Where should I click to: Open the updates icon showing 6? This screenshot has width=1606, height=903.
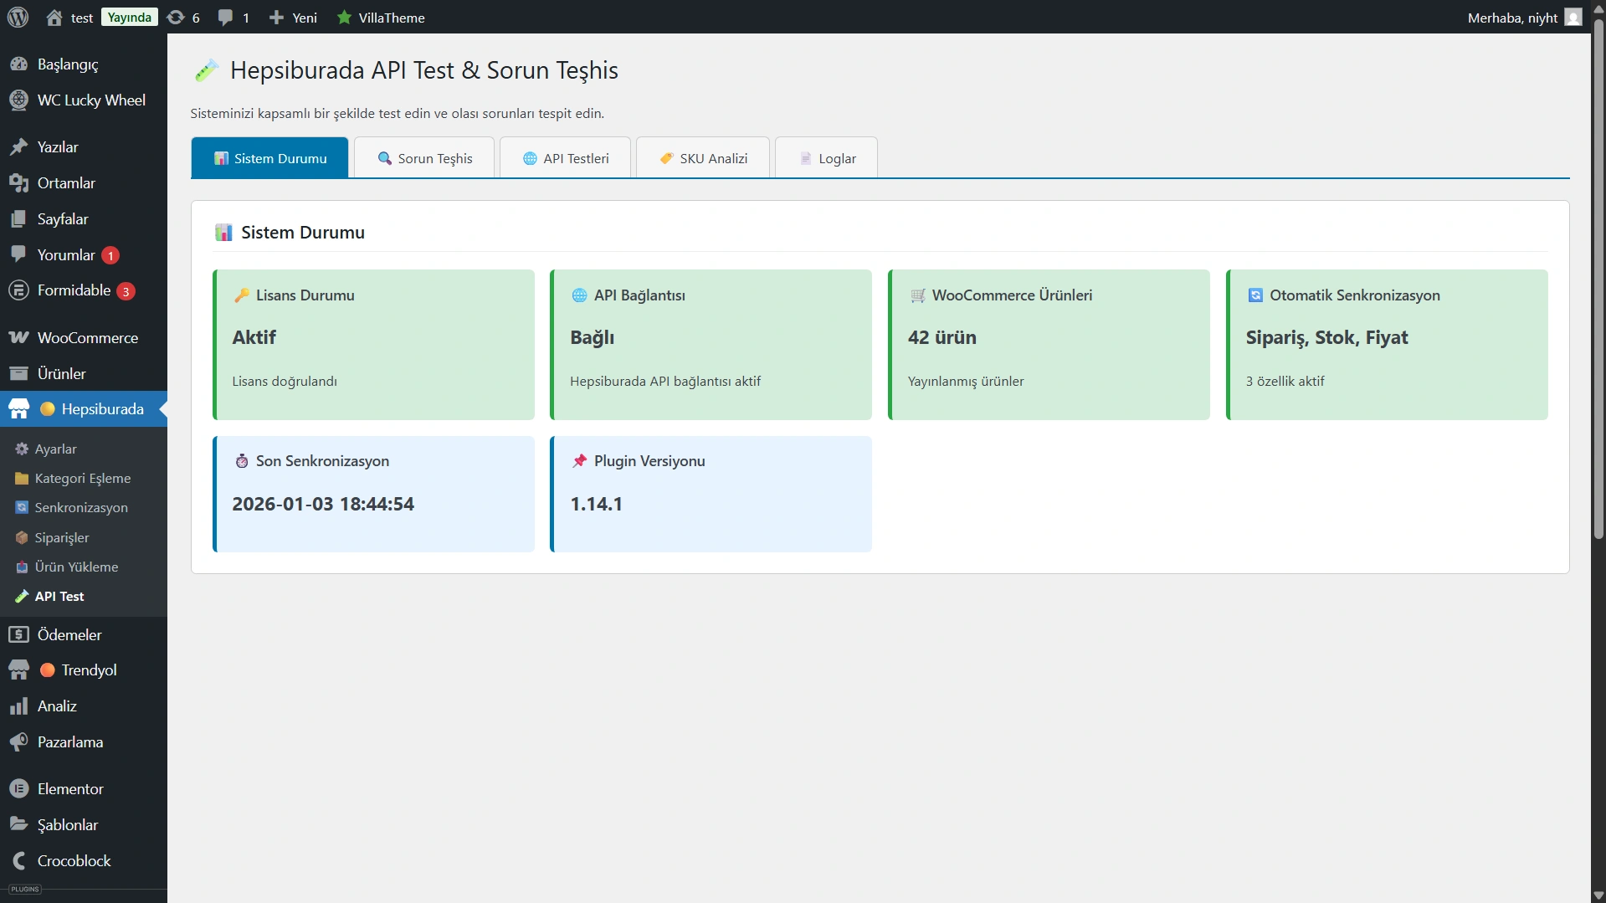[x=176, y=17]
